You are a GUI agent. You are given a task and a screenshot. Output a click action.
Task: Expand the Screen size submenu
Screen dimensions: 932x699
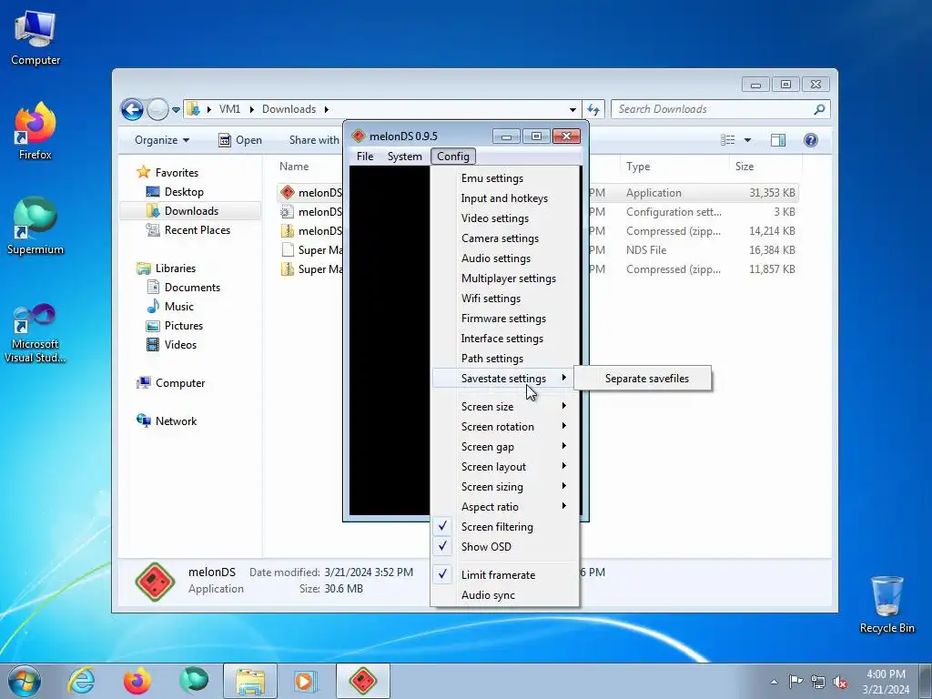point(505,407)
